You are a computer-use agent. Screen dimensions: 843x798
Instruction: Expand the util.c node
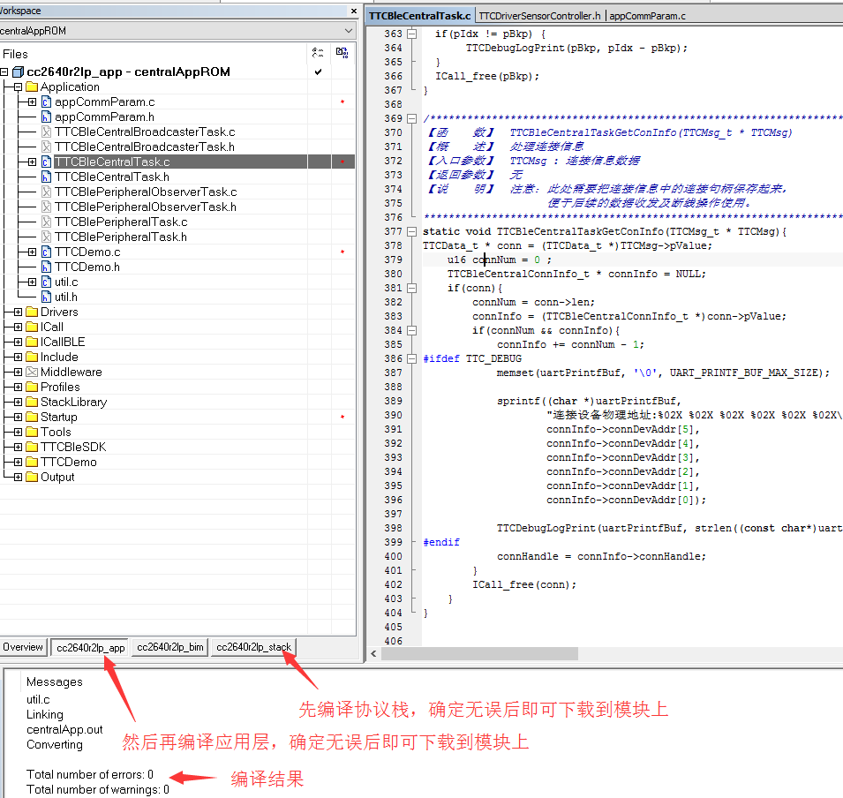click(33, 282)
